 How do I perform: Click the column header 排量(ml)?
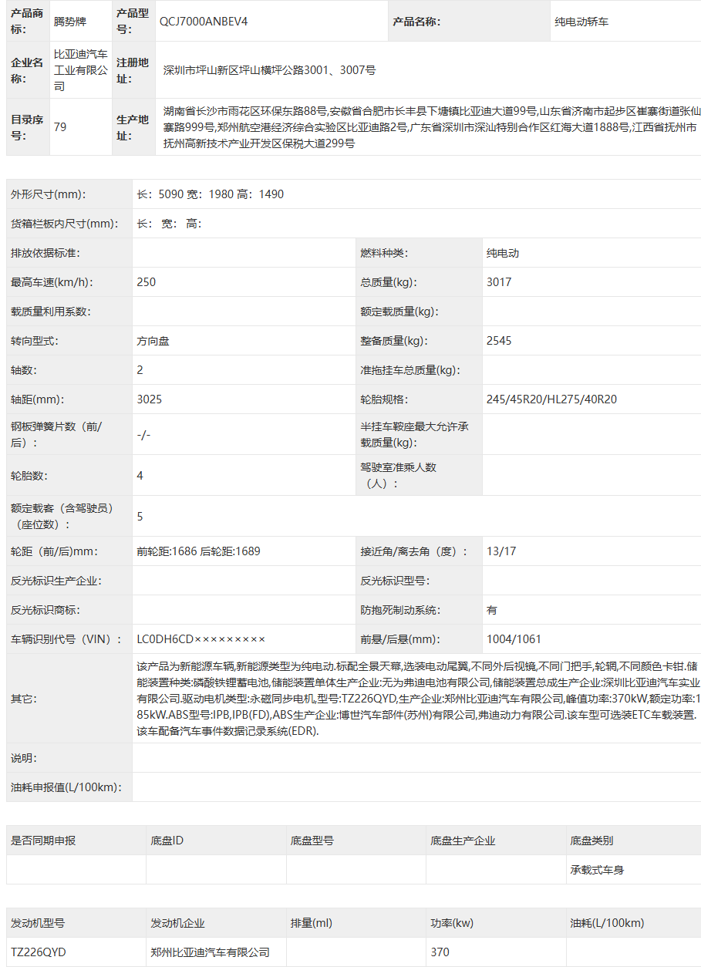[x=312, y=923]
